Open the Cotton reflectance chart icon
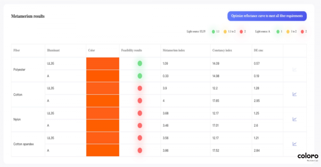 (x=294, y=94)
